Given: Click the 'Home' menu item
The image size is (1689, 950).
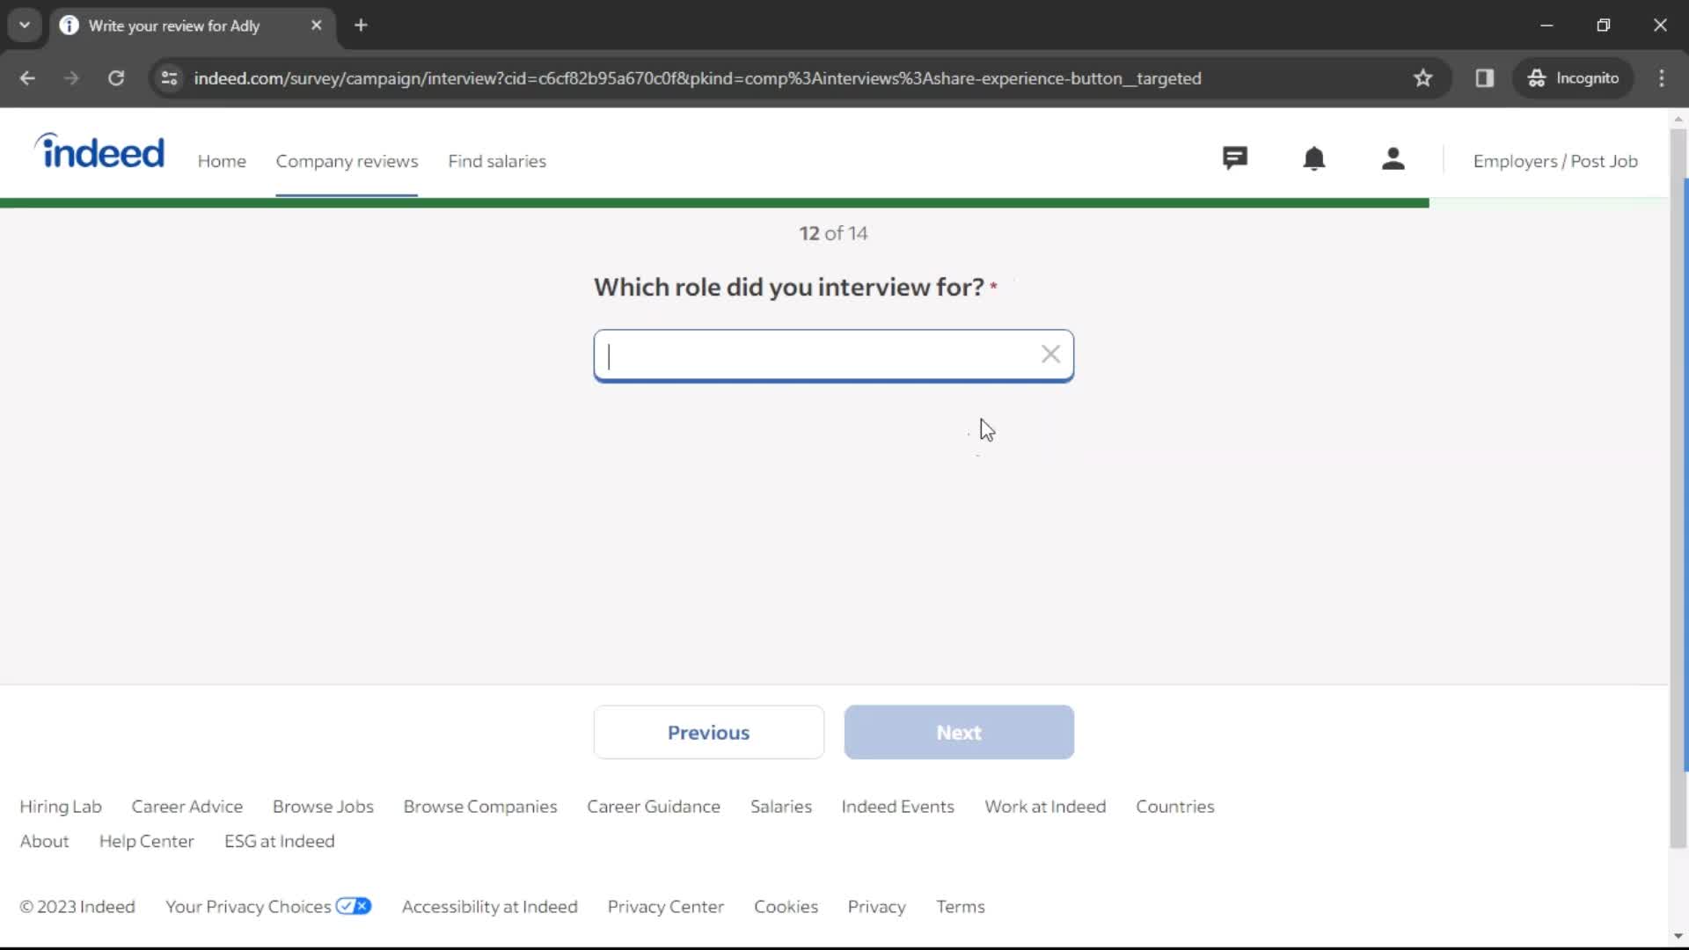Looking at the screenshot, I should (222, 160).
